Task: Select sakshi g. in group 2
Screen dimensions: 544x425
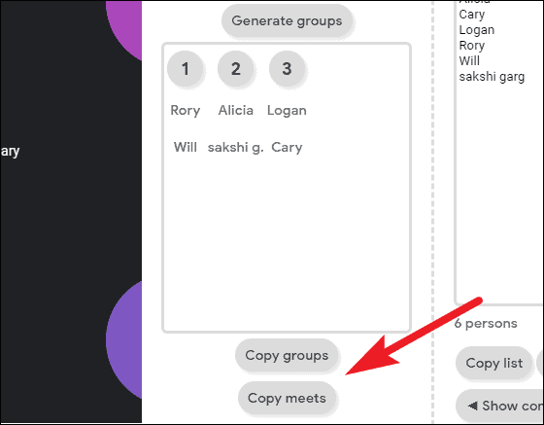Action: coord(236,147)
